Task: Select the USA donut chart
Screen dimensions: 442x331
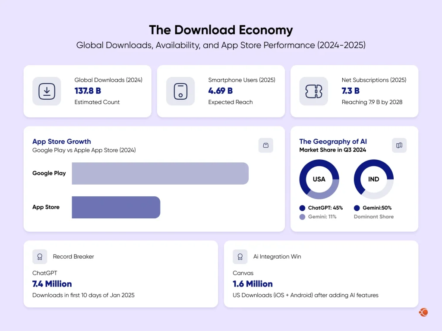Action: (319, 179)
